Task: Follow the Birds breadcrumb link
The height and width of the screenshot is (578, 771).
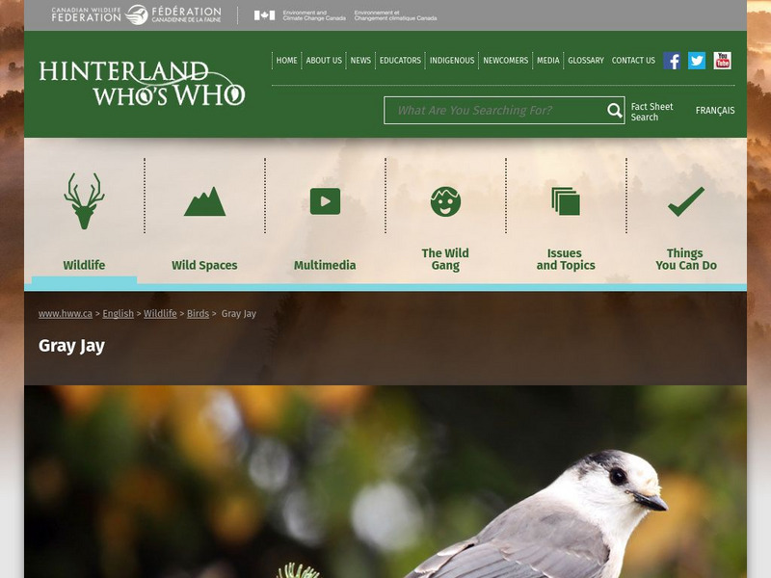Action: pyautogui.click(x=198, y=314)
